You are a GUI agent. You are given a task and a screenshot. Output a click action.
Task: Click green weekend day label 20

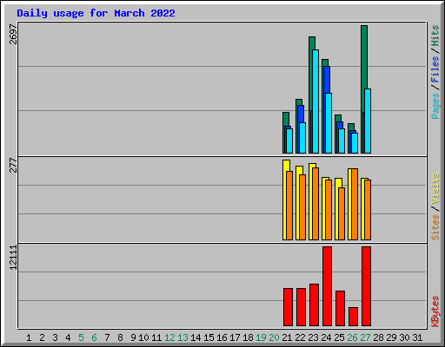(274, 337)
